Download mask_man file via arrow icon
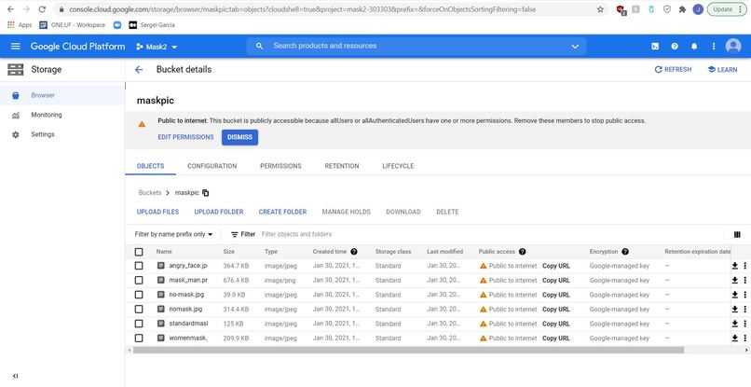This screenshot has height=387, width=751. tap(735, 280)
